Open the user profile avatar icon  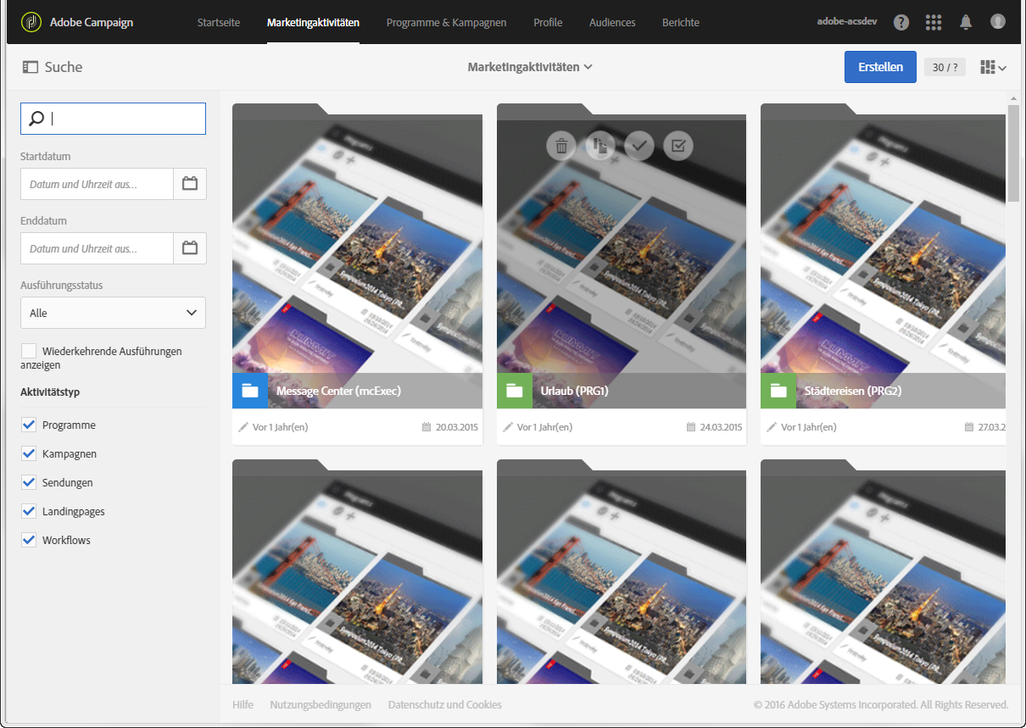(x=998, y=22)
